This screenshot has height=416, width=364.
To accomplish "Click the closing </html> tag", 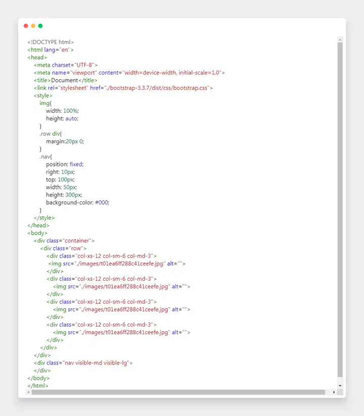I will point(38,386).
